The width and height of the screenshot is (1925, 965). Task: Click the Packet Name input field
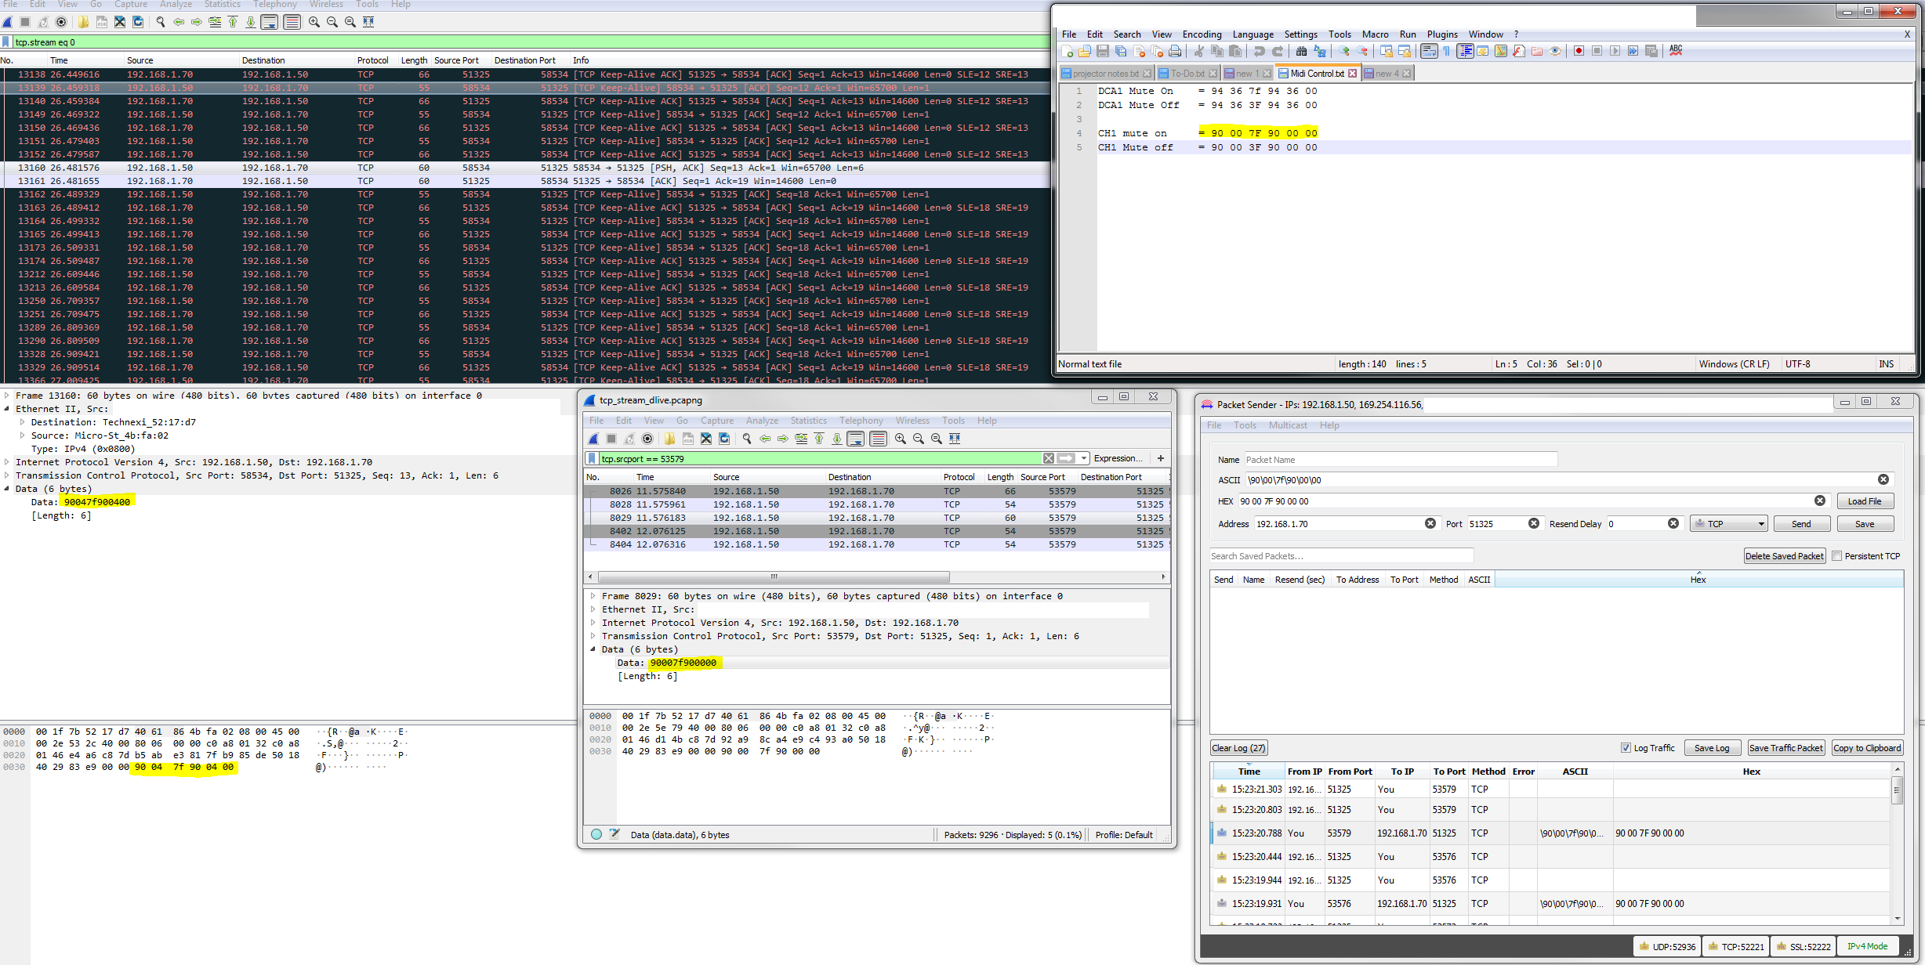[1399, 460]
